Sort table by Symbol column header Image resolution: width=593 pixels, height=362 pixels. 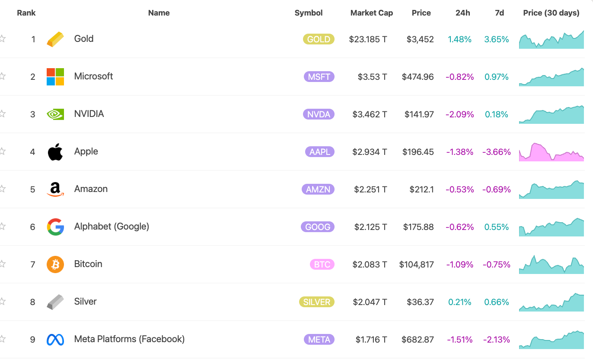click(309, 13)
